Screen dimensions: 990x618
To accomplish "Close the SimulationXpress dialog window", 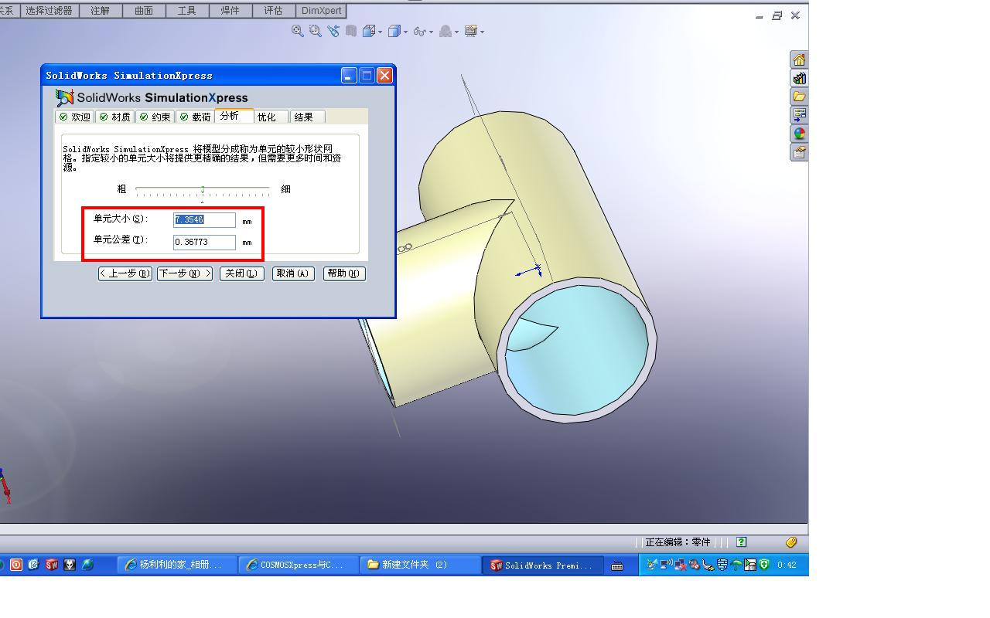I will point(384,75).
